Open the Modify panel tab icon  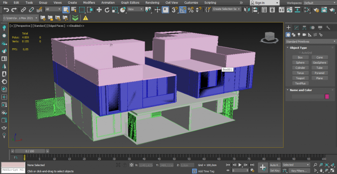point(296,28)
